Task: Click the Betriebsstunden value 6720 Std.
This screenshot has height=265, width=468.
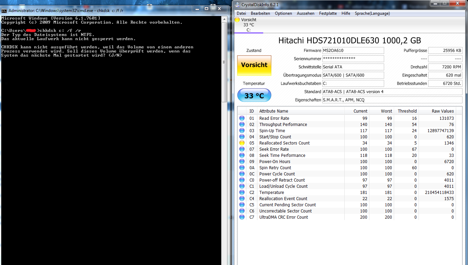Action: tap(445, 83)
